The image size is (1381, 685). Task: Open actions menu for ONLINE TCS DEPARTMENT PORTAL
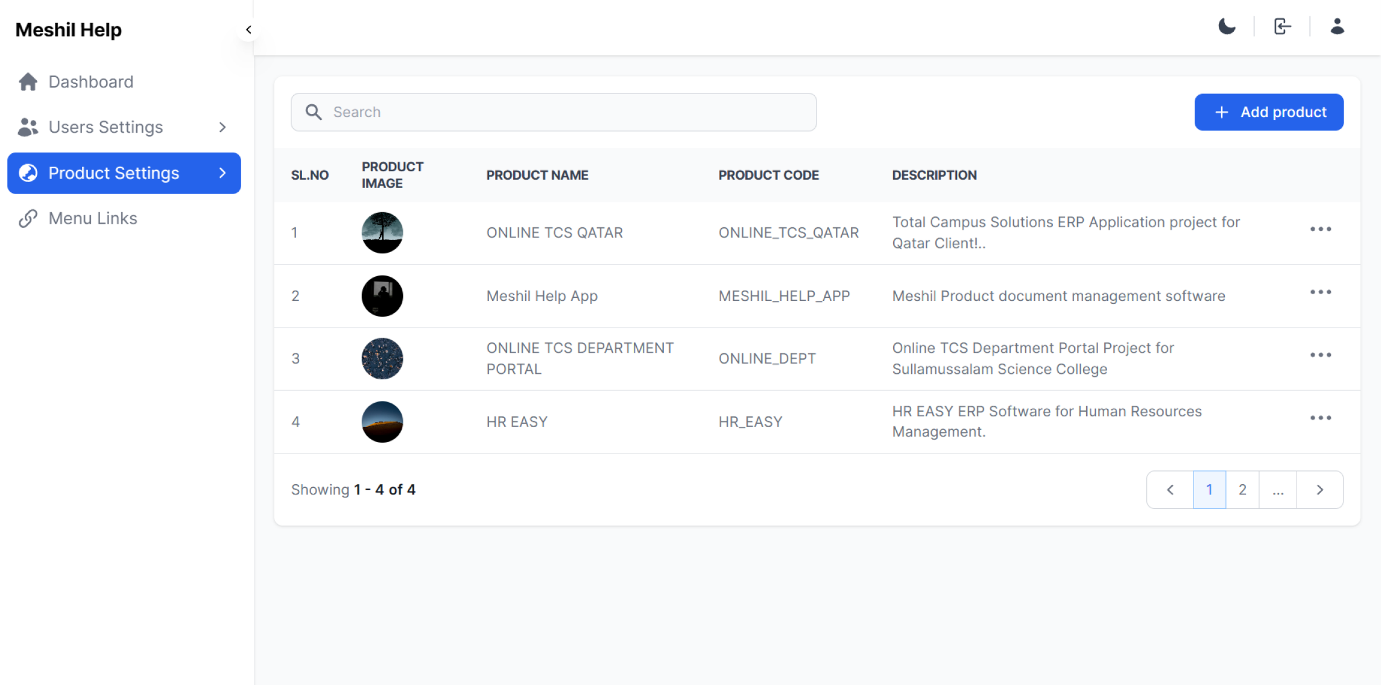1320,355
